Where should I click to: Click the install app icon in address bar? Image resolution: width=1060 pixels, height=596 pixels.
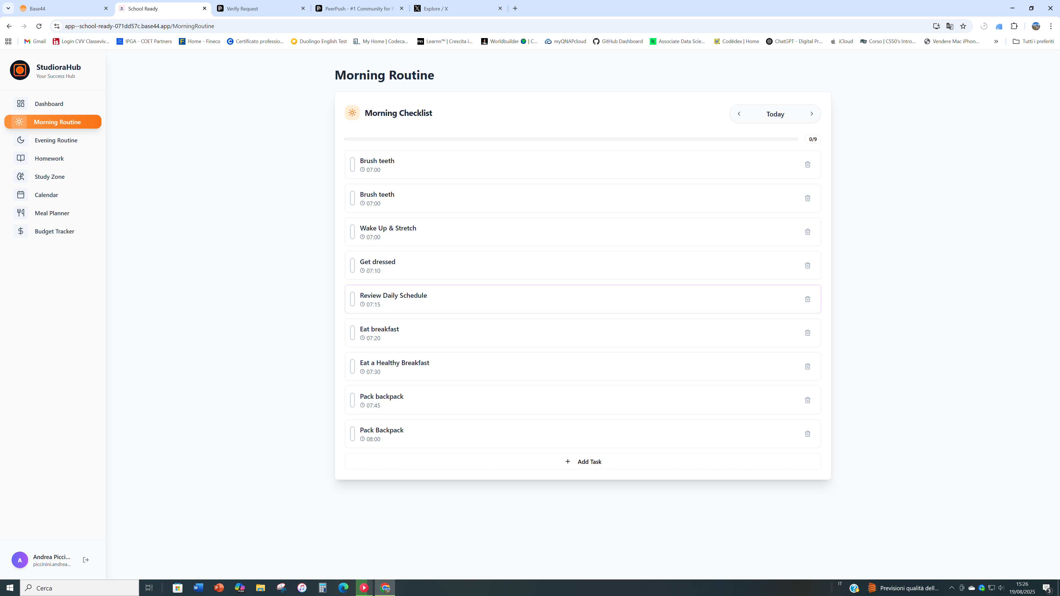pos(937,26)
